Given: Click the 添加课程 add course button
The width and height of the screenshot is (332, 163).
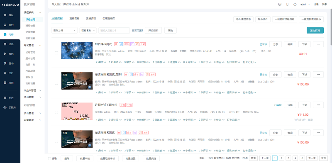Looking at the screenshot, I should pyautogui.click(x=315, y=30).
